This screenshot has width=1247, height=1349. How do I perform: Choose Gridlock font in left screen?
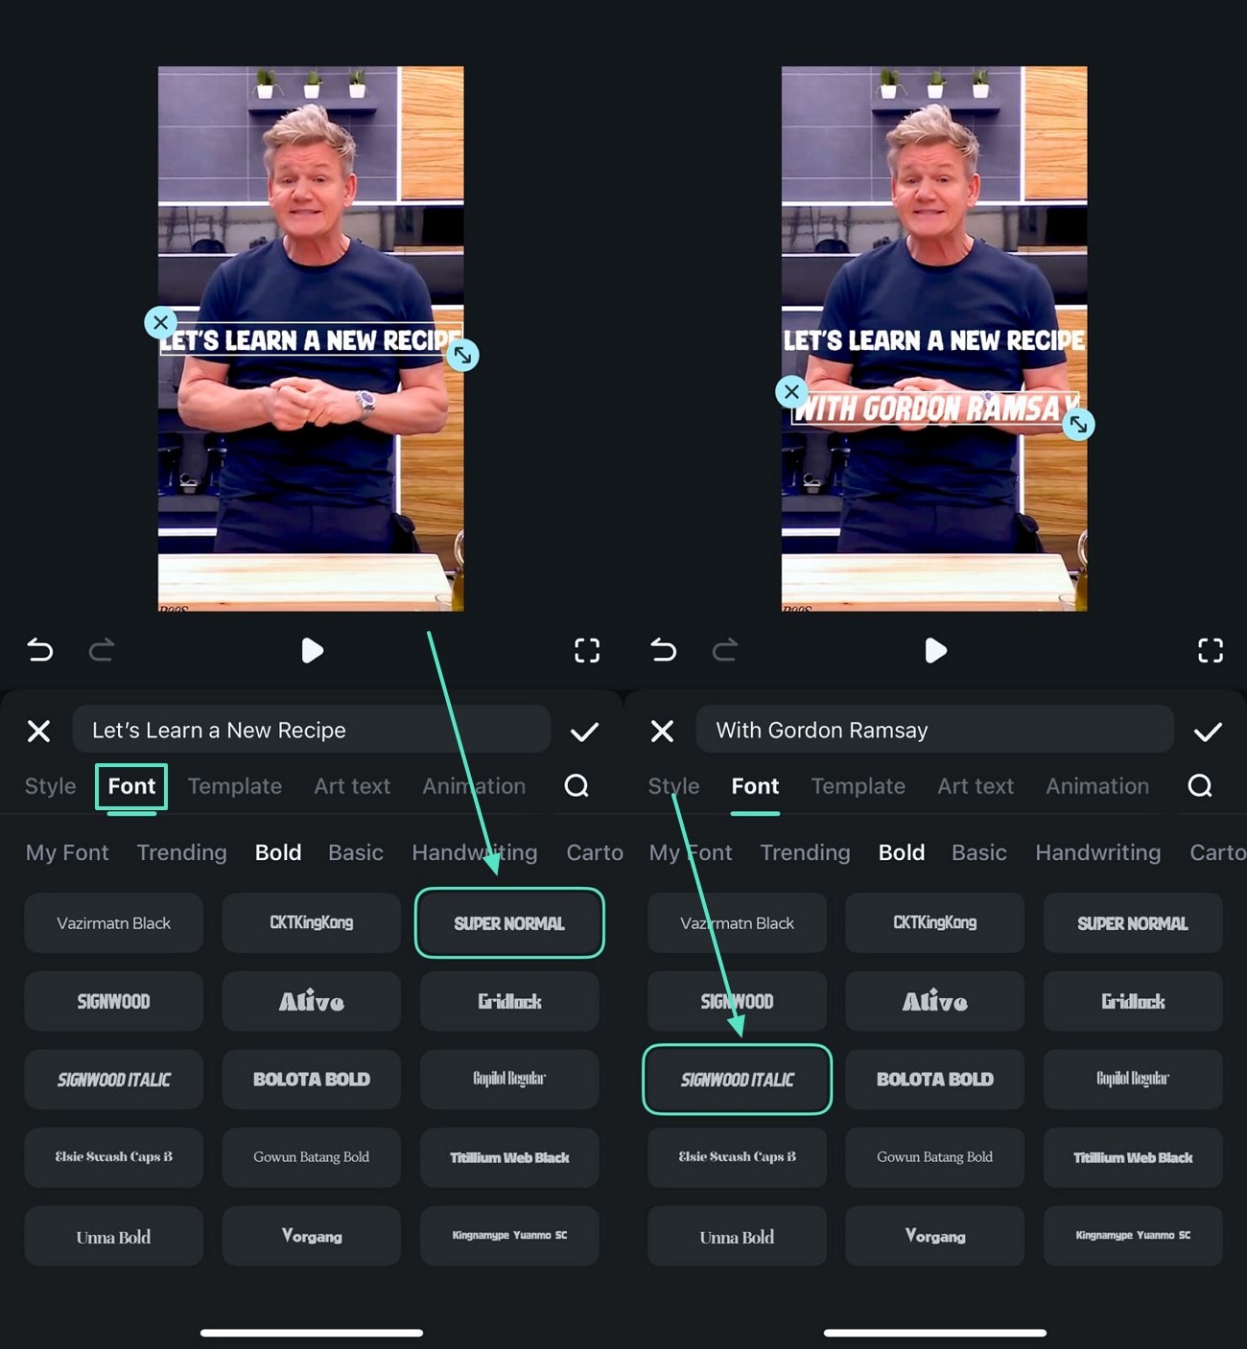pyautogui.click(x=509, y=1001)
